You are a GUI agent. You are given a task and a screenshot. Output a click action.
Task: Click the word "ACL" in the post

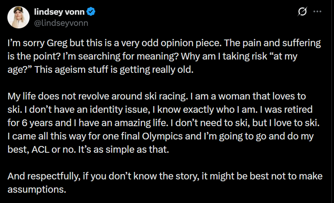click(x=41, y=149)
